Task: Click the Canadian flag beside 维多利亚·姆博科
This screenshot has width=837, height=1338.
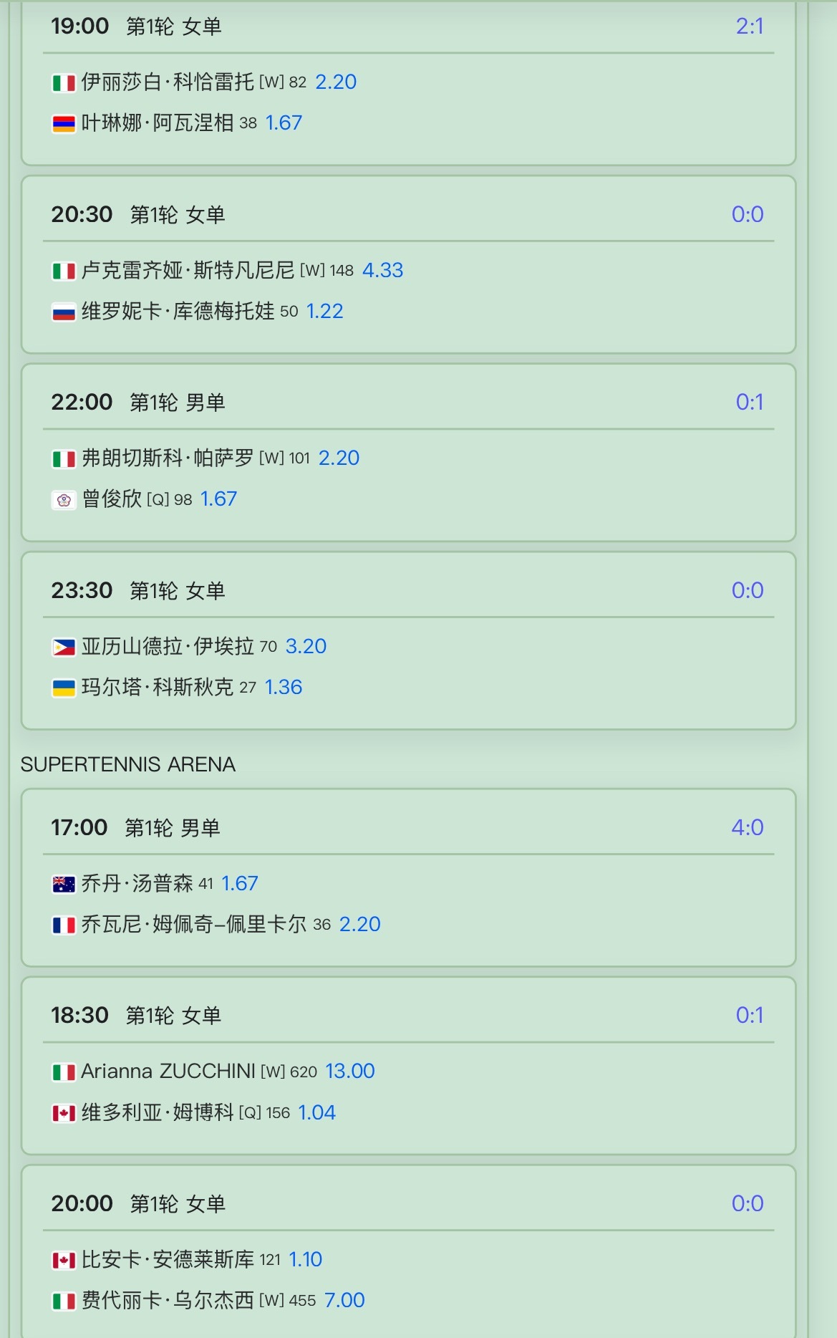Action: pos(64,1114)
